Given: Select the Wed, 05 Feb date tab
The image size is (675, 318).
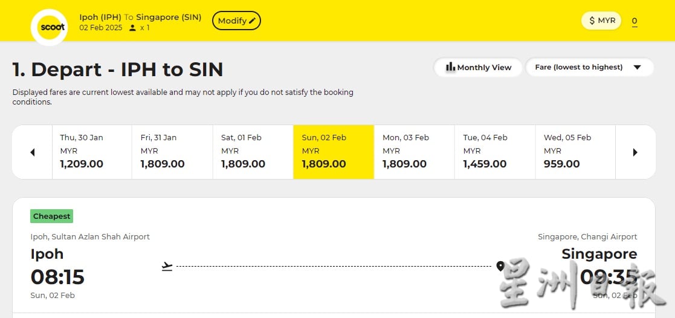Looking at the screenshot, I should click(575, 152).
